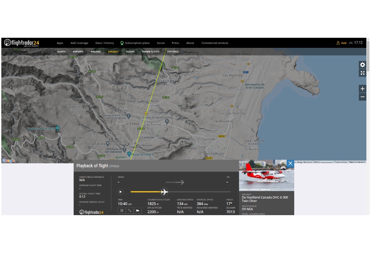Click La Jaira de Ana marker
This screenshot has height=262, width=370.
click(108, 144)
